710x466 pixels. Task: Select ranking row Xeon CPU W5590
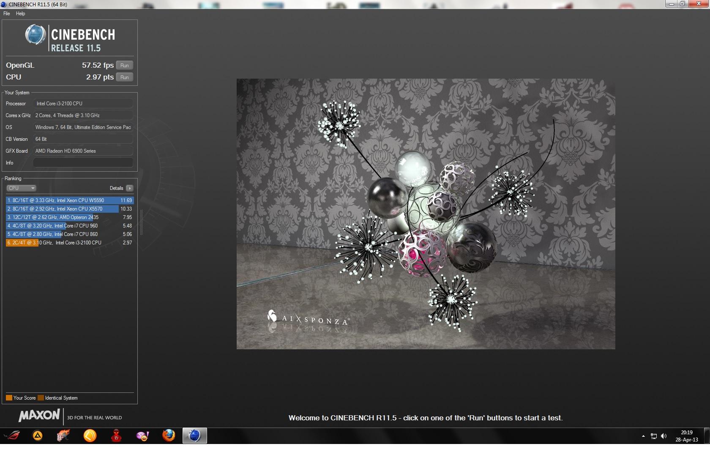click(x=70, y=200)
